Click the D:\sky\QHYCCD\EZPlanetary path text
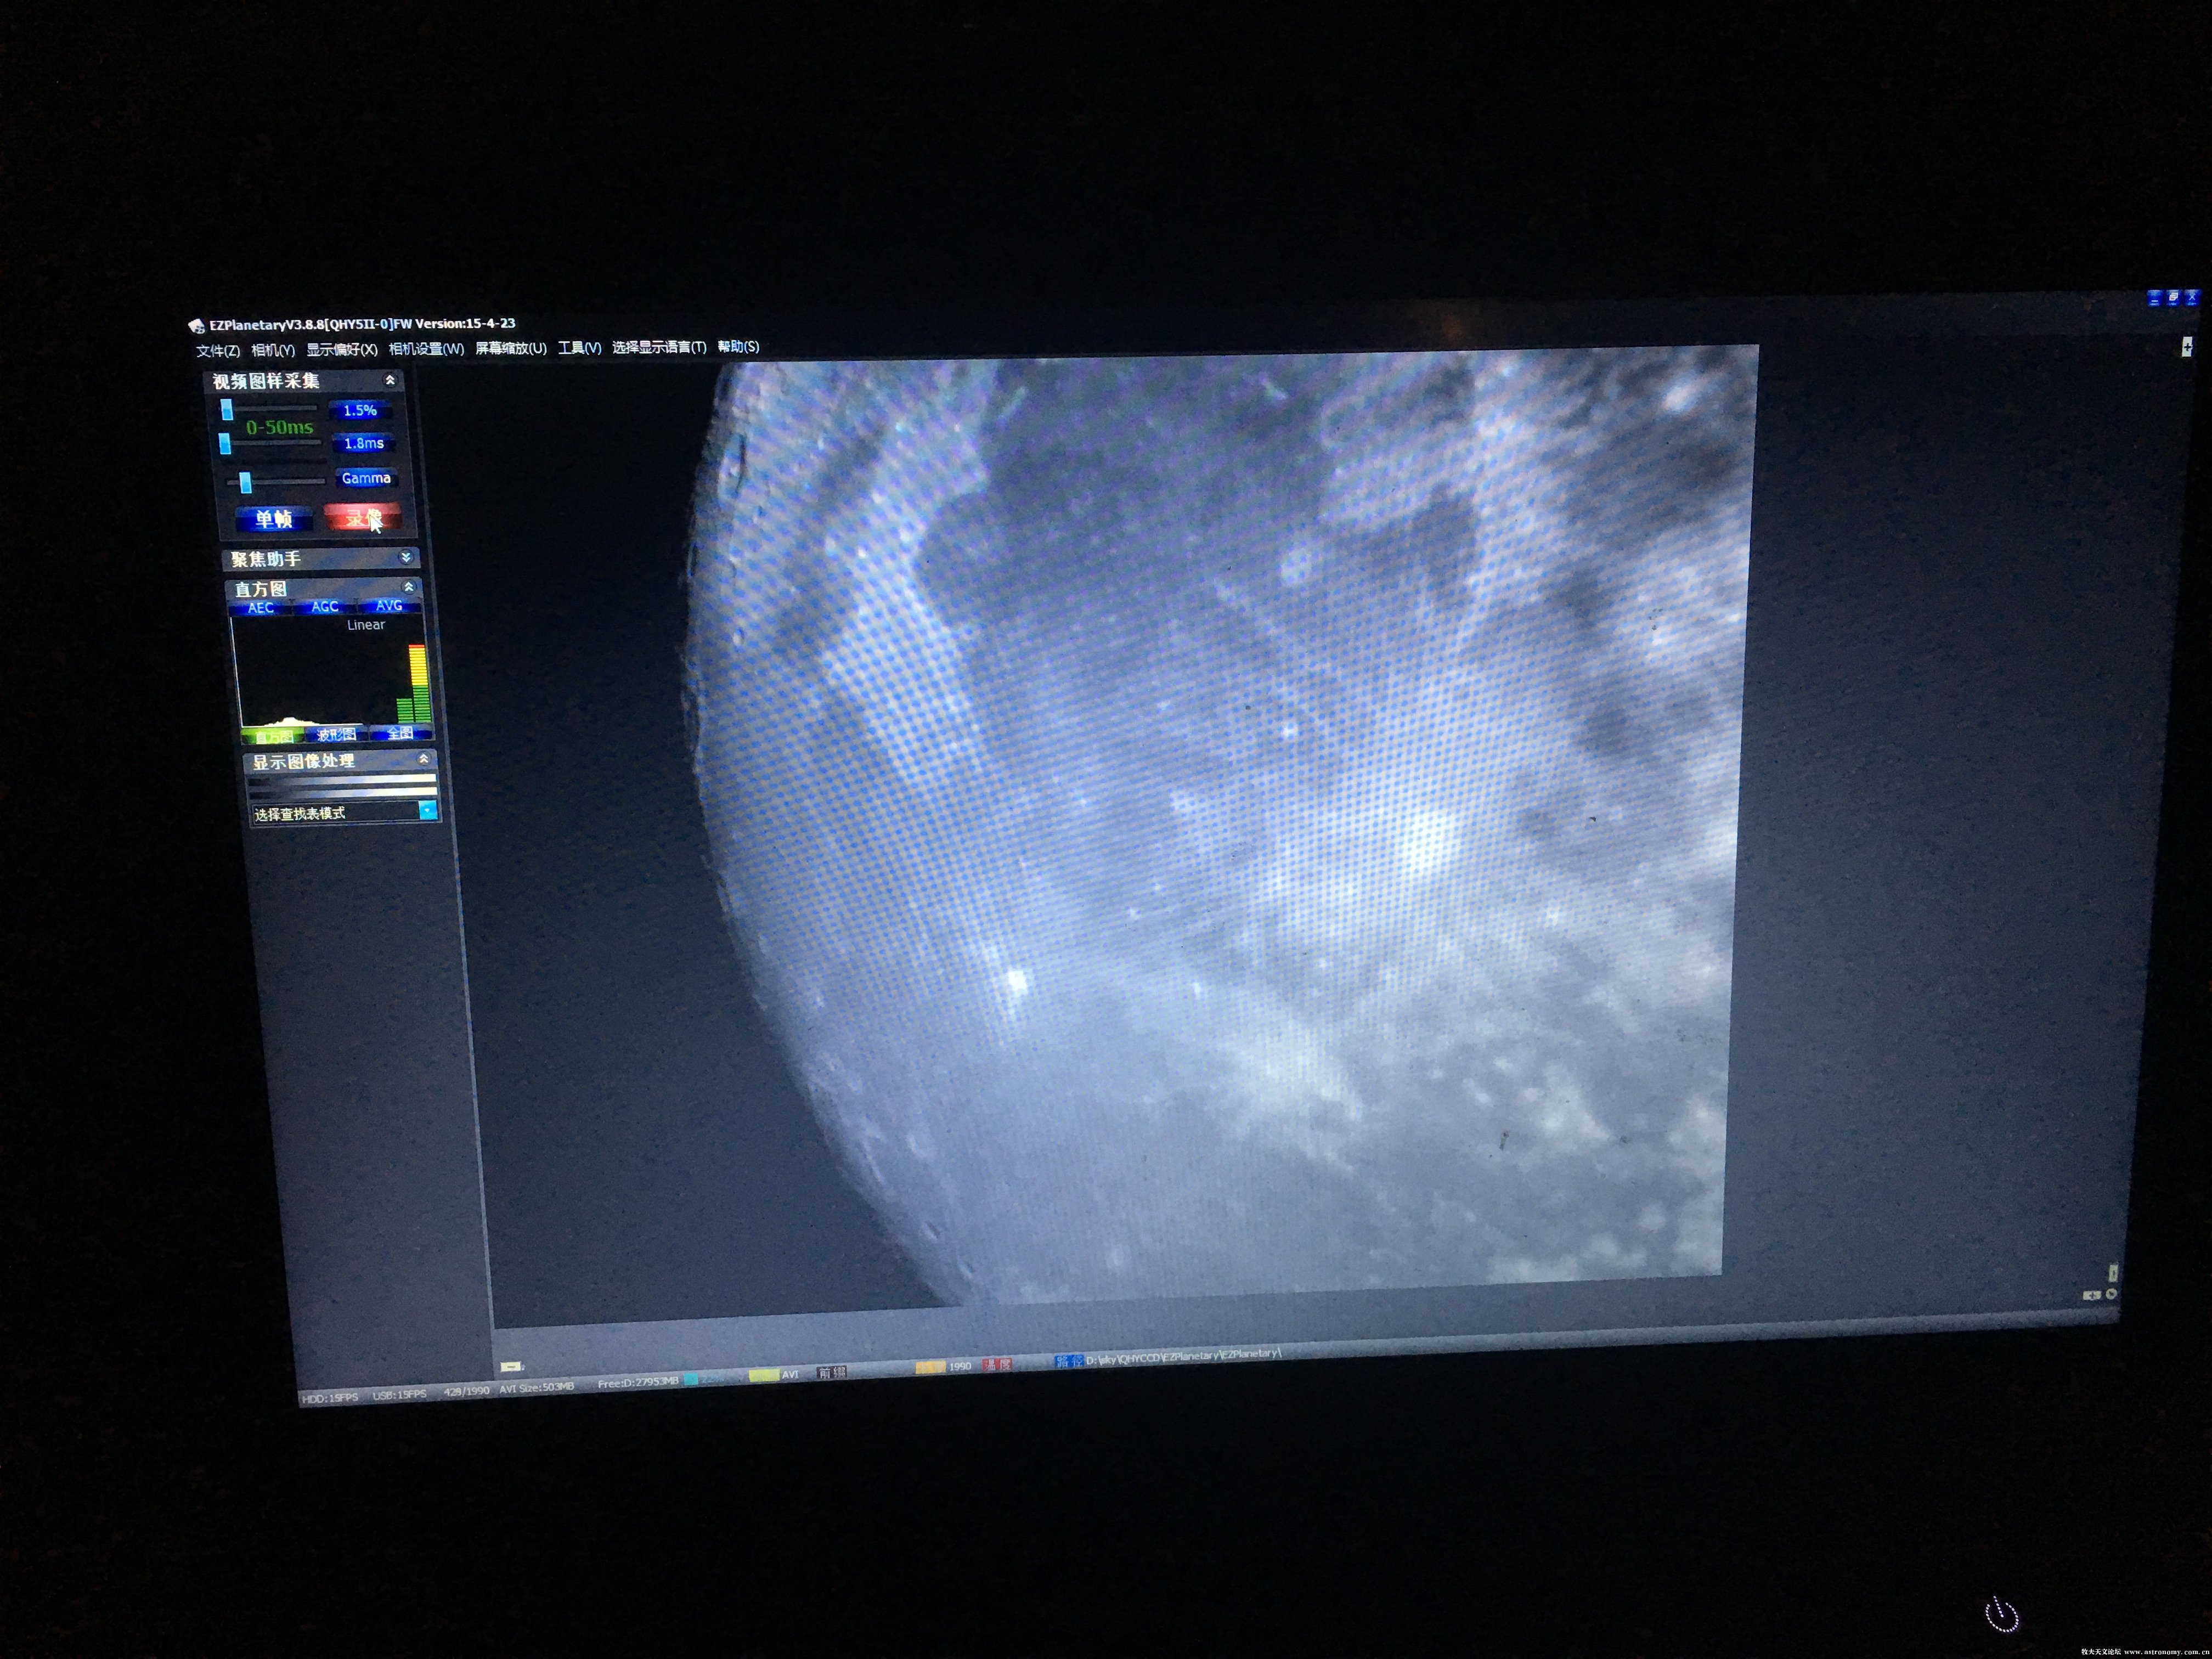 coord(1183,1356)
